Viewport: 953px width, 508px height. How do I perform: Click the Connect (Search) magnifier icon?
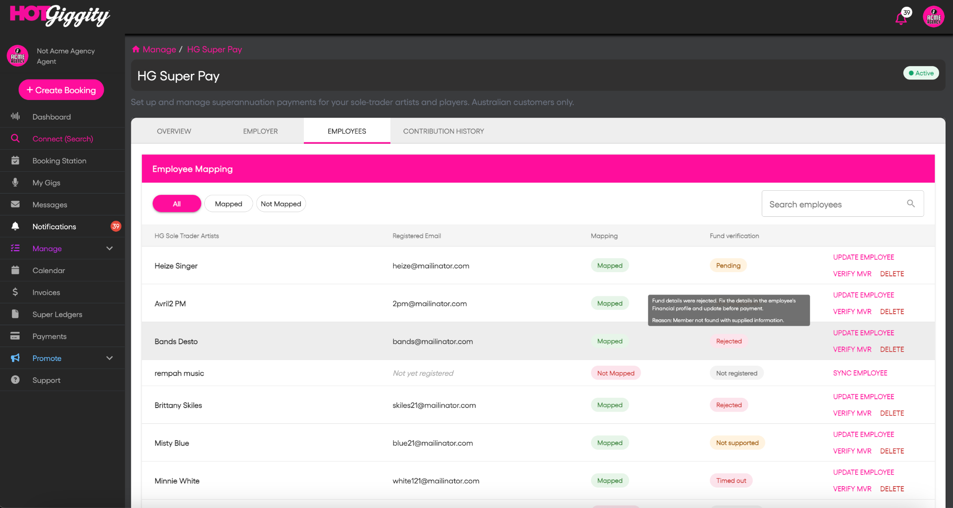15,139
